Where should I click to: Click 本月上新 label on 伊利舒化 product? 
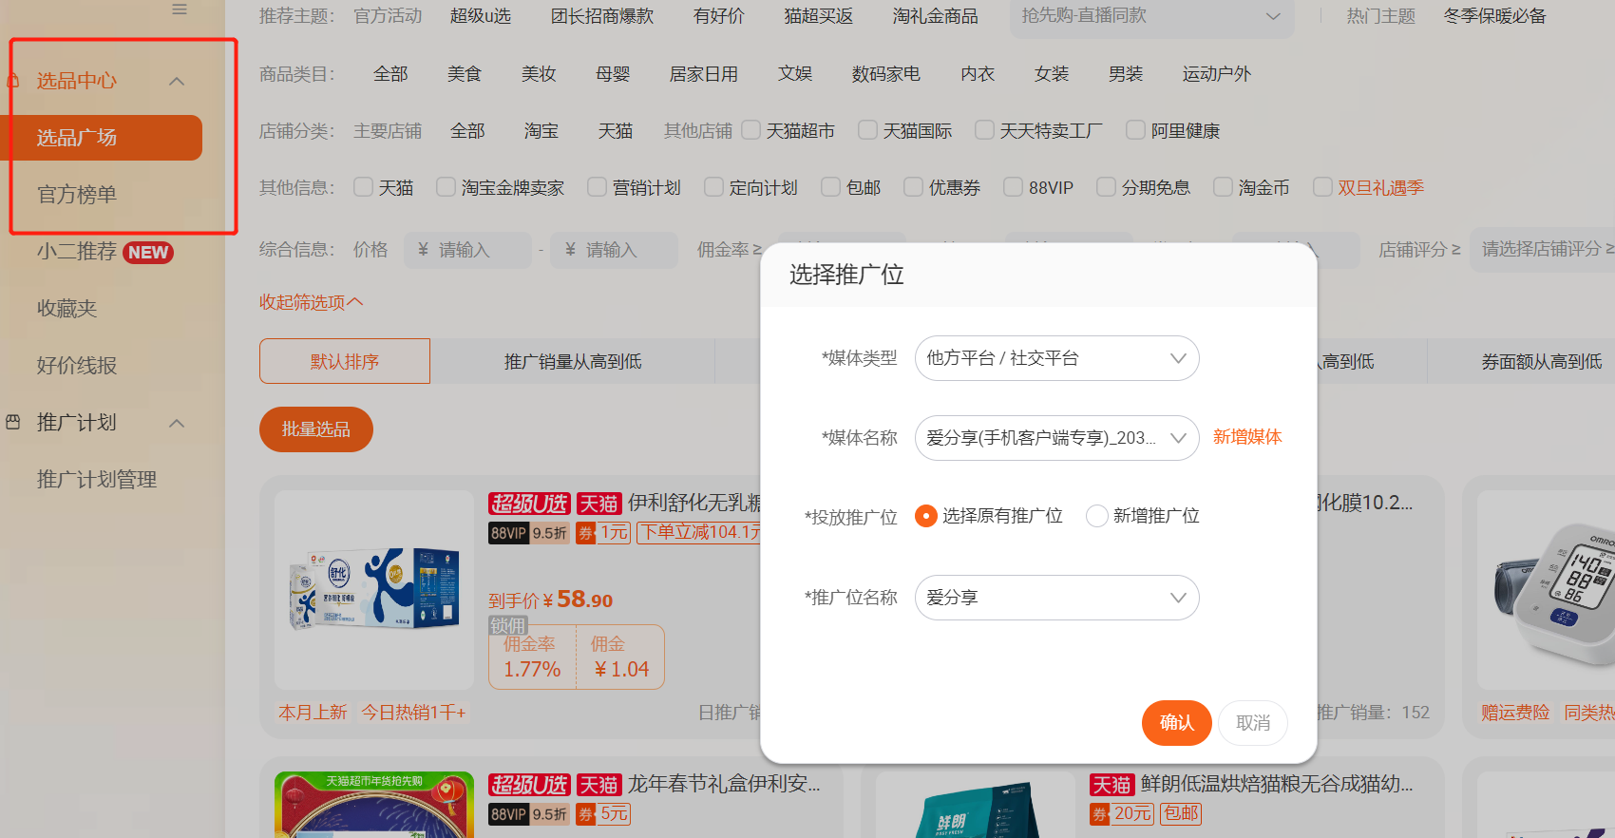[x=313, y=713]
